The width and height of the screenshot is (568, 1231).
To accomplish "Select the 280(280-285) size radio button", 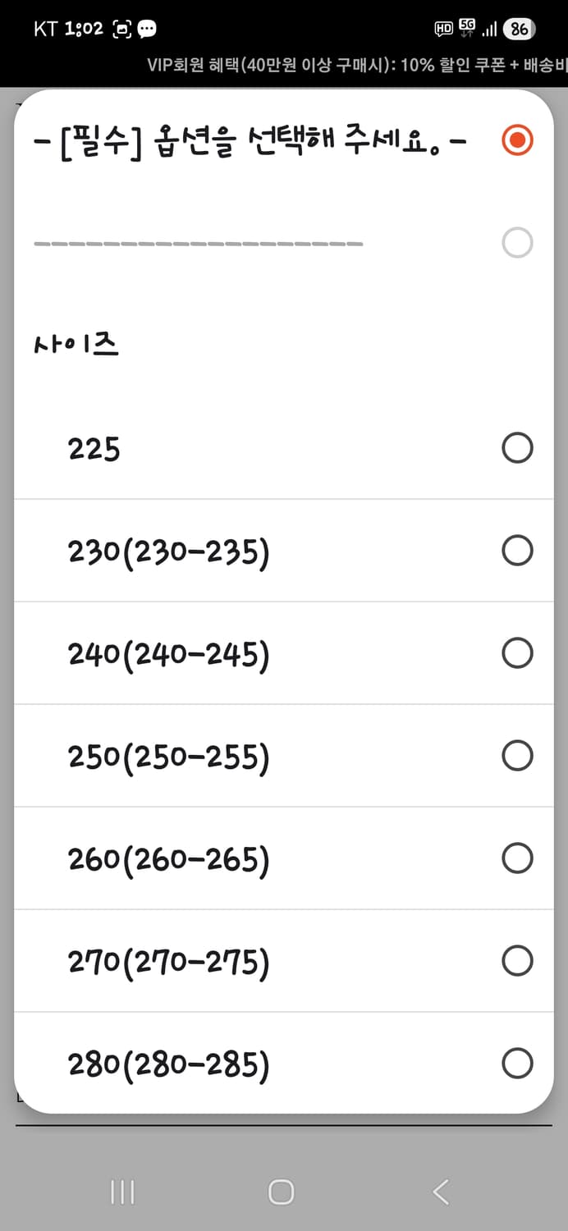I will [x=516, y=1063].
